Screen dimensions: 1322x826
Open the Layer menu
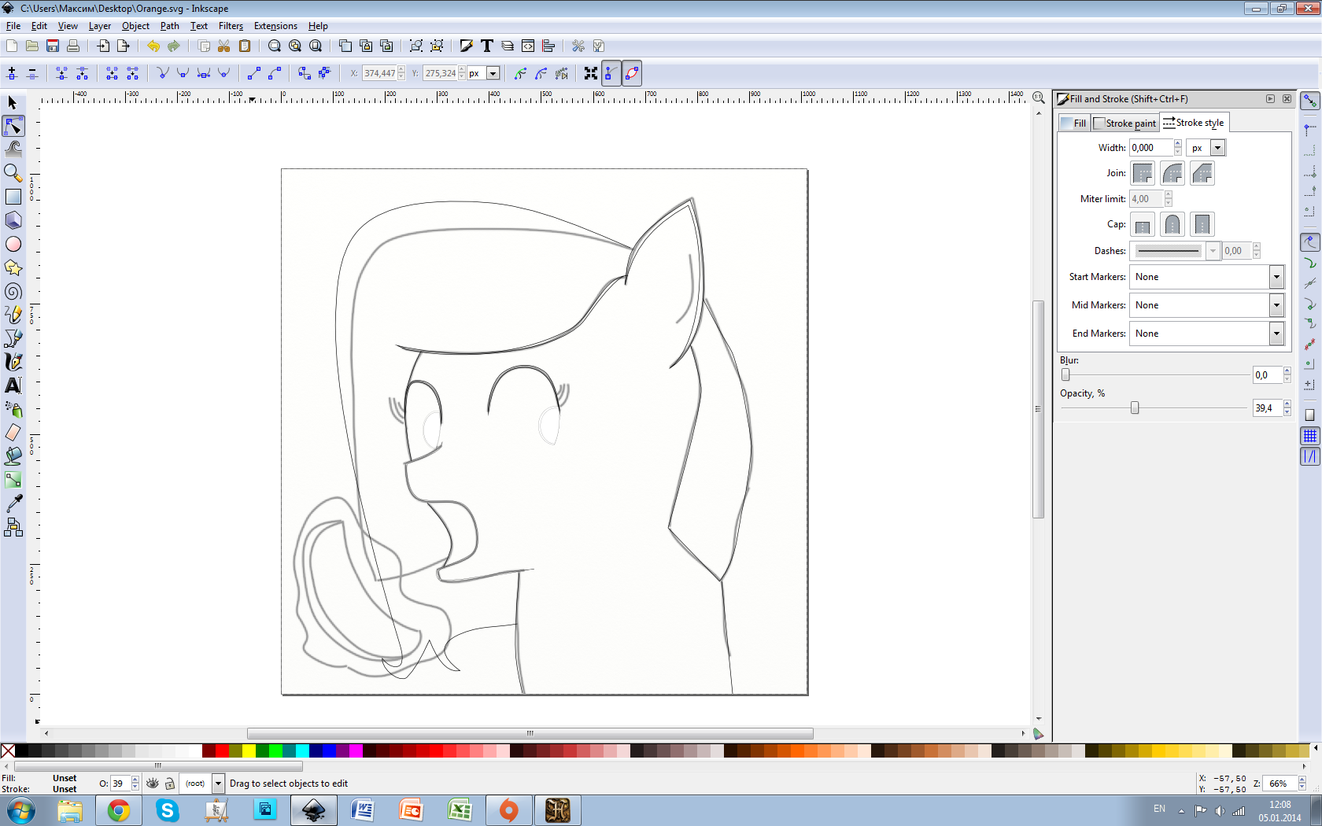100,26
